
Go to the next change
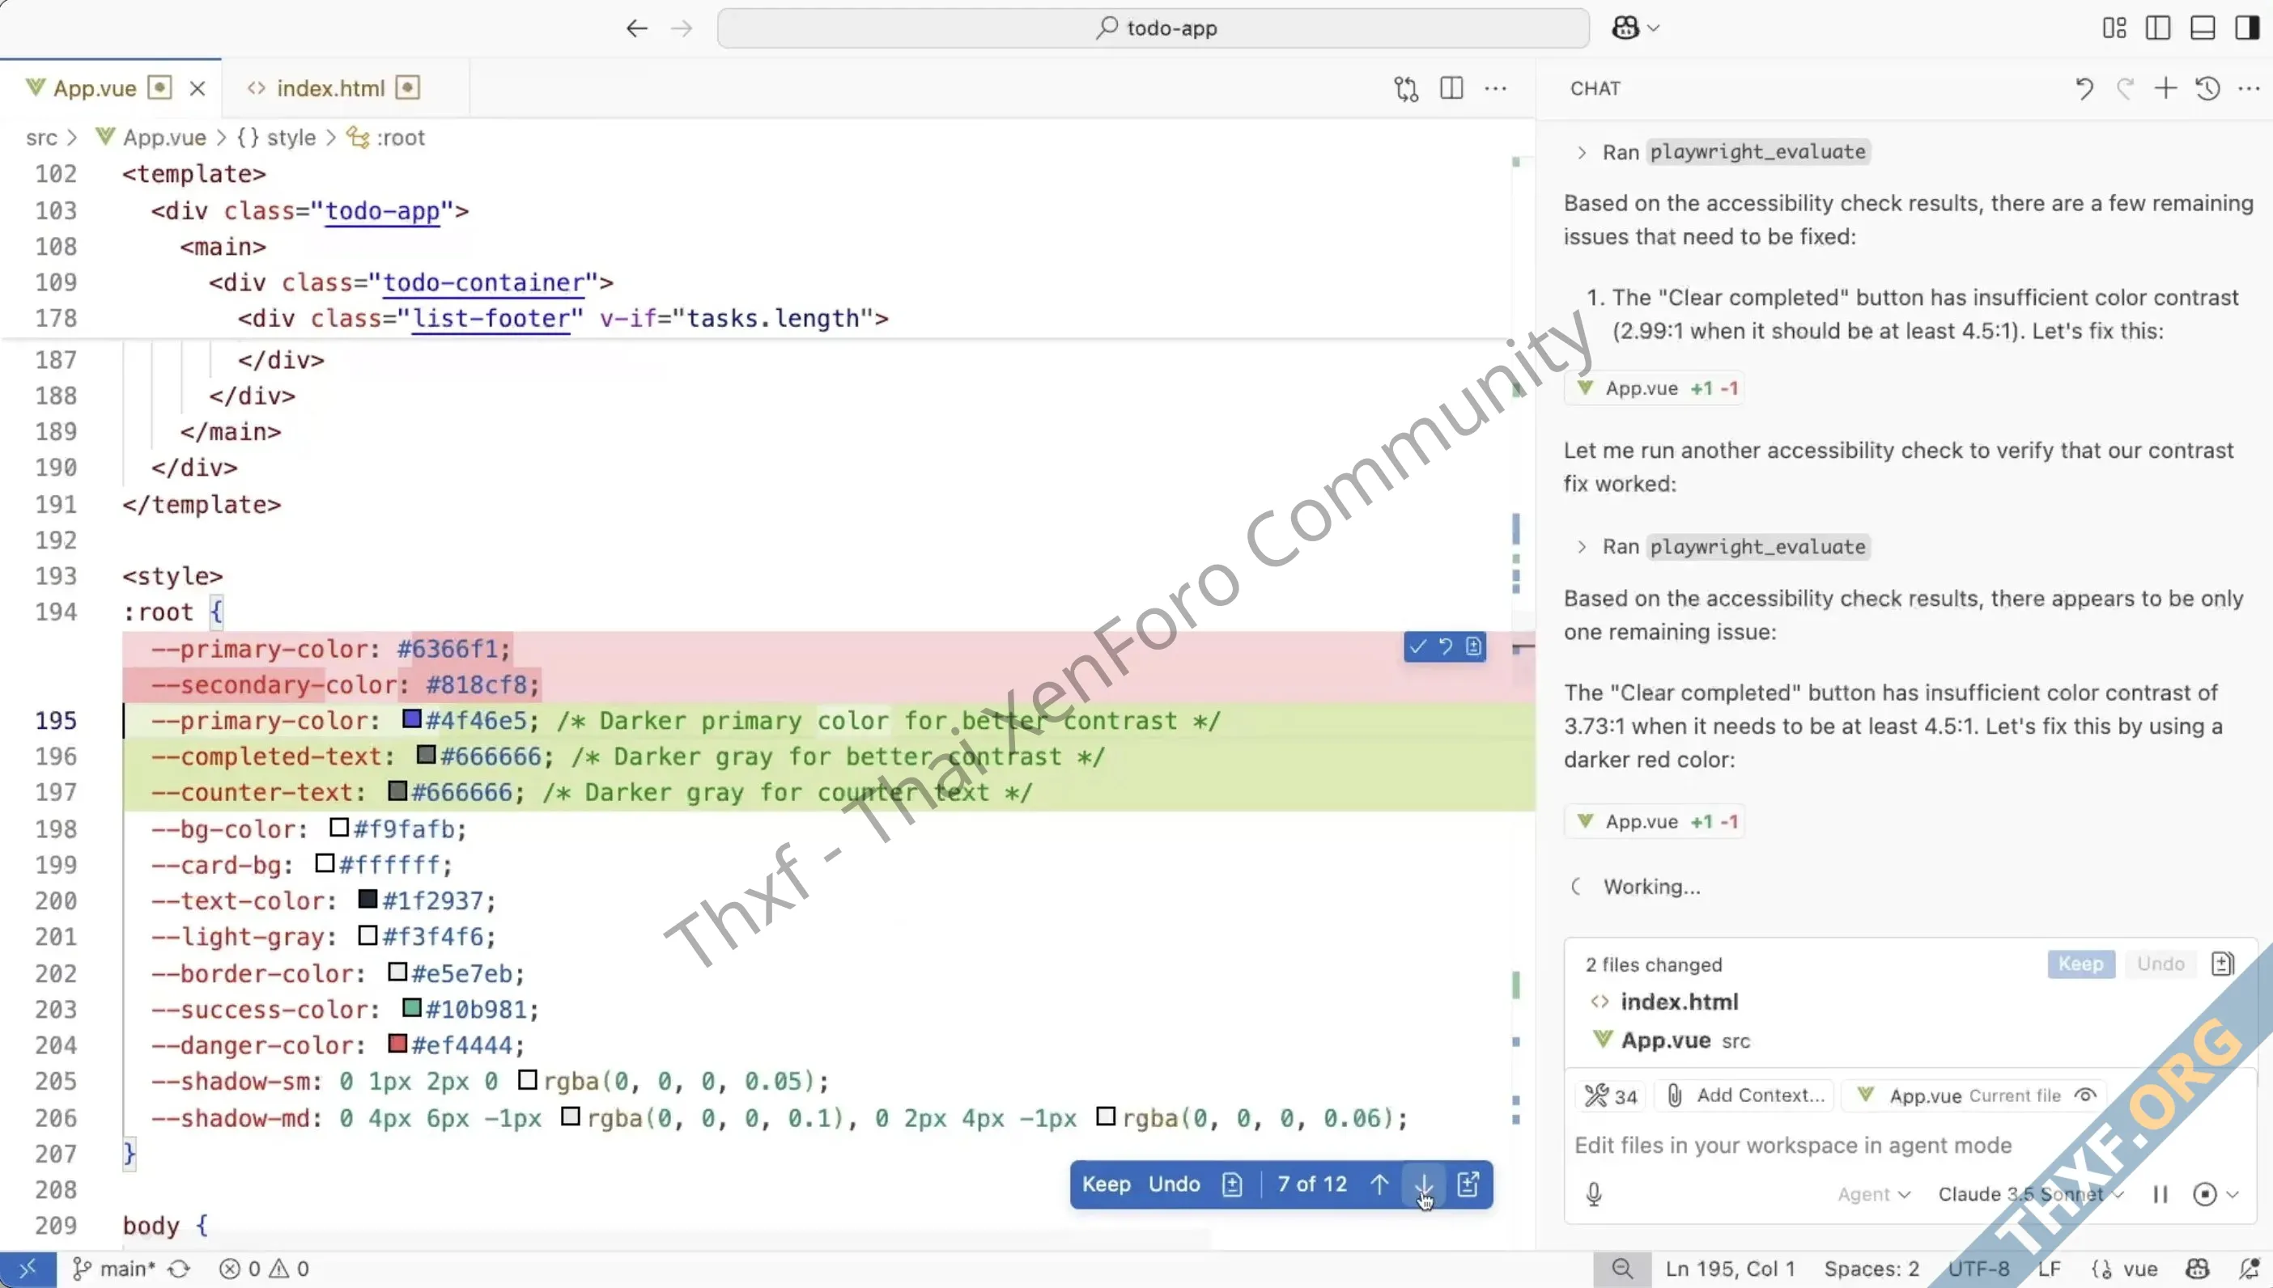tap(1424, 1184)
